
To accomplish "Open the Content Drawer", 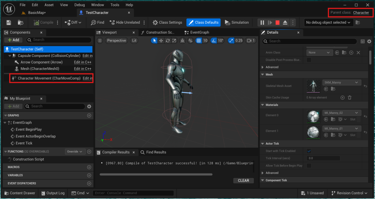I will coord(20,193).
